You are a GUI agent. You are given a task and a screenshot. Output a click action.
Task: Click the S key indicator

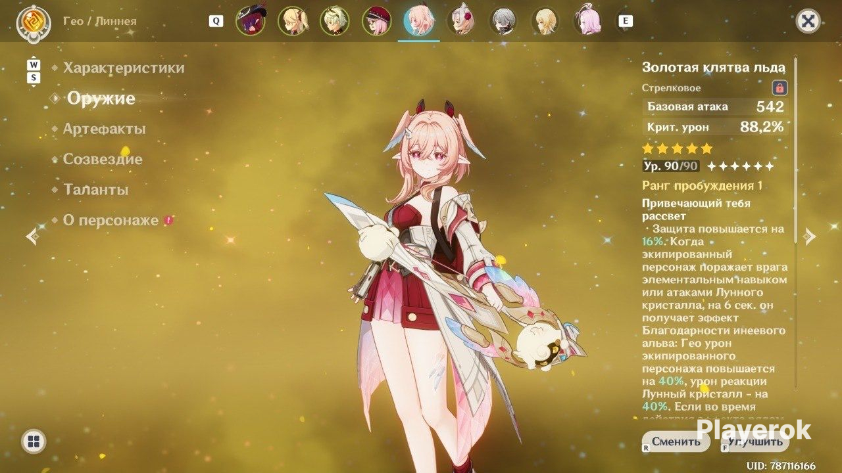click(34, 78)
